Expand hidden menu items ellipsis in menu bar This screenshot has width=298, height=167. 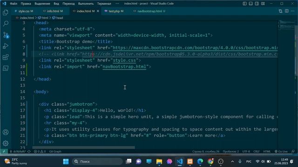(117, 4)
